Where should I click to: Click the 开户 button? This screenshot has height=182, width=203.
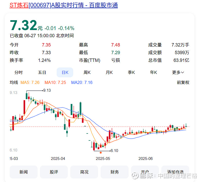pos(145,172)
